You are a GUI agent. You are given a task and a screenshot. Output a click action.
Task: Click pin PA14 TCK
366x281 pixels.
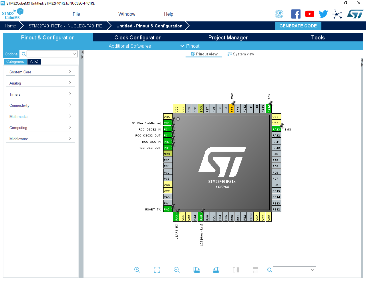click(268, 109)
